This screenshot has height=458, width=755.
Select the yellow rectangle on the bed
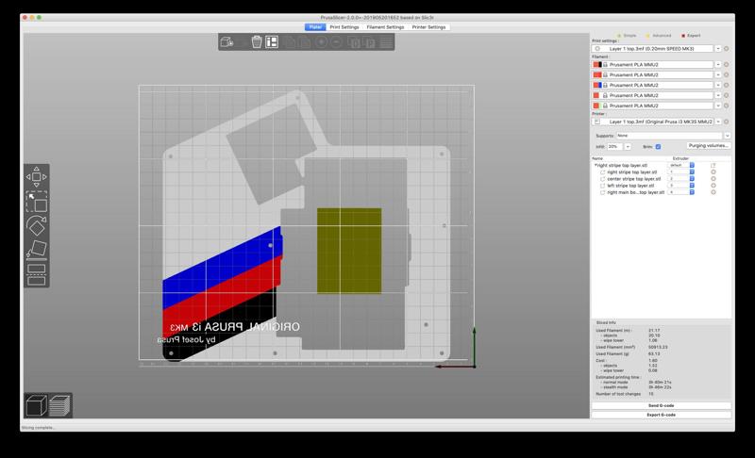click(349, 251)
